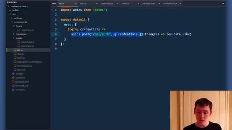Open yarn.lock file

coord(20,90)
